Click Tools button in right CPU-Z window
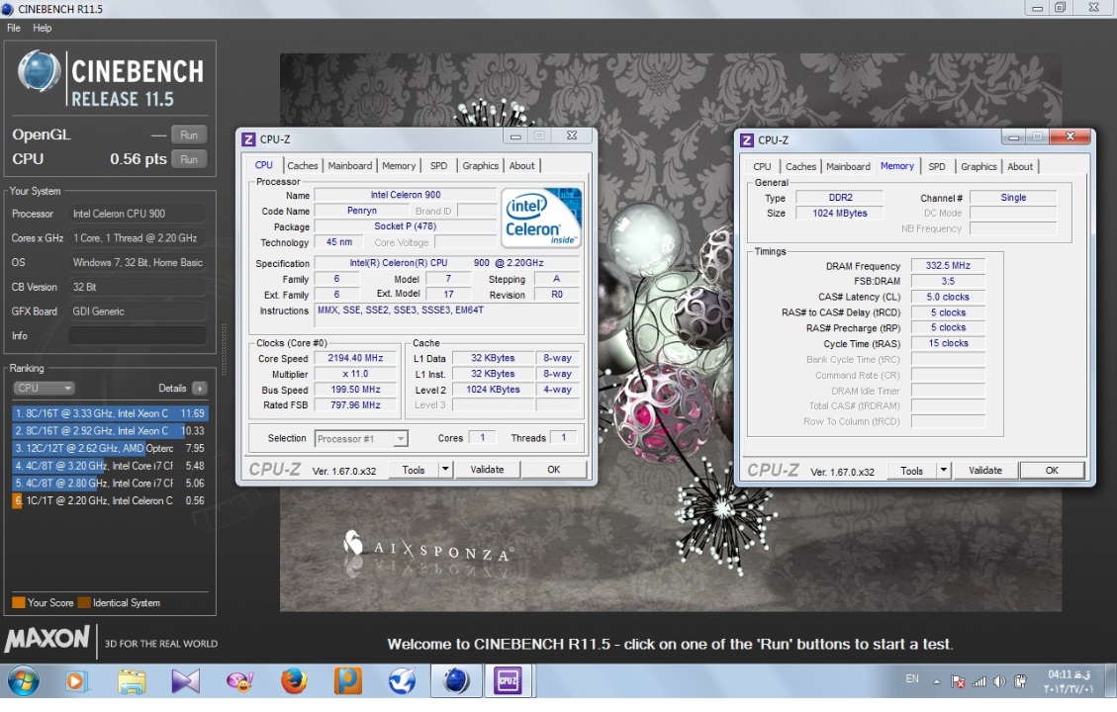 (911, 471)
